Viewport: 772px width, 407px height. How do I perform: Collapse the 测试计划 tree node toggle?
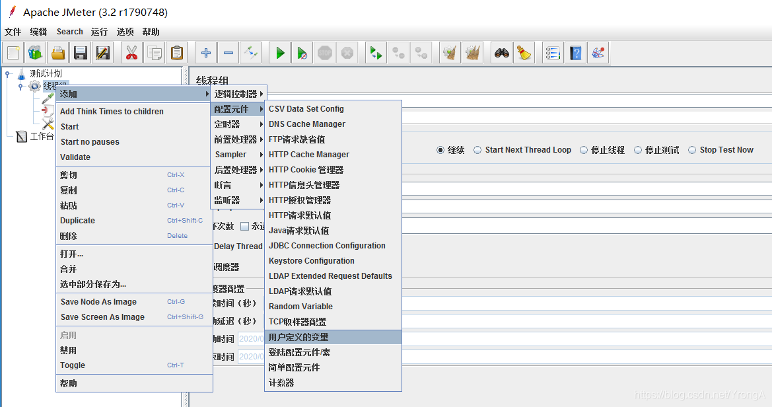point(7,74)
